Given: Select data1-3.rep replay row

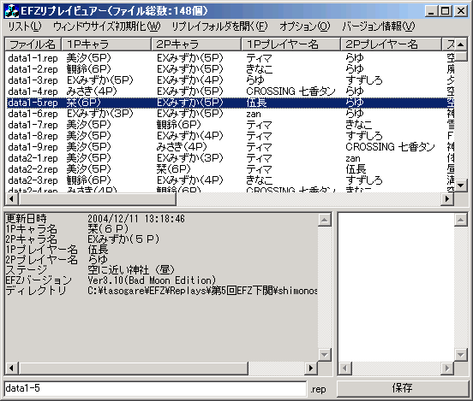Looking at the screenshot, I should coord(230,80).
